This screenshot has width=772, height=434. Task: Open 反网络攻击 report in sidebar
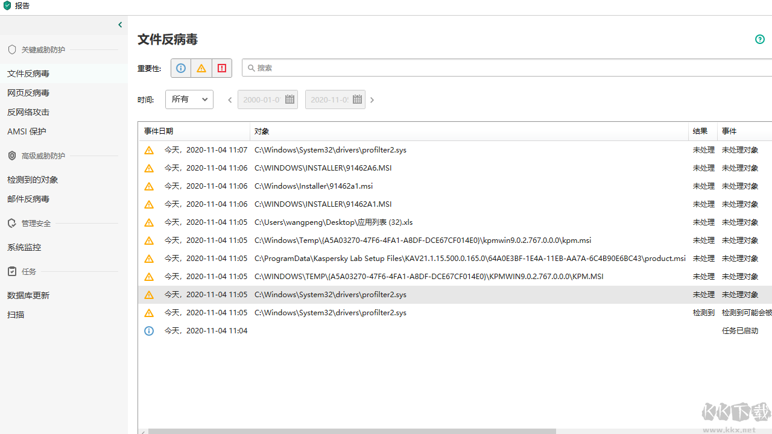tap(28, 112)
